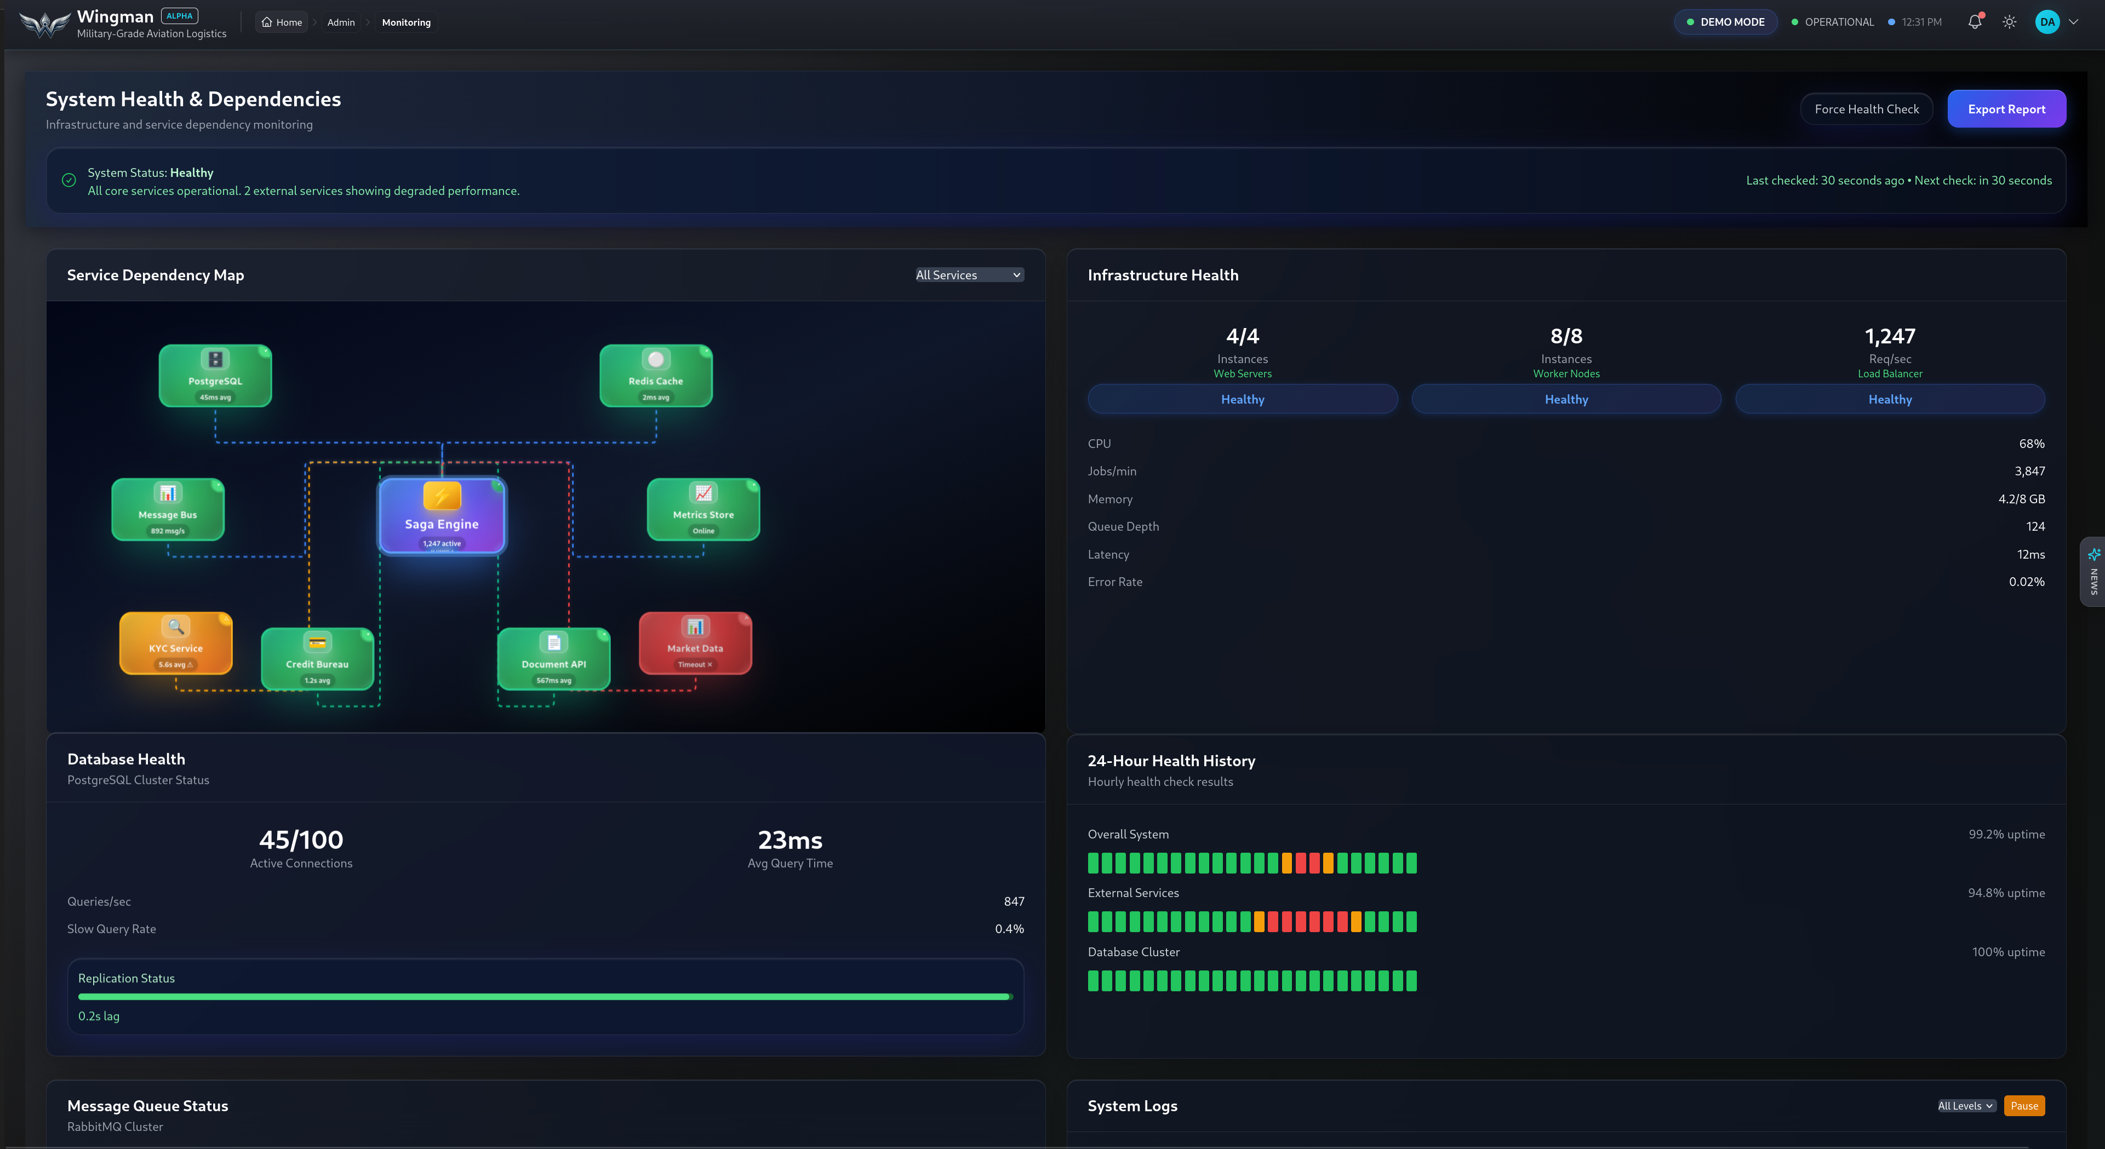Pause the System Logs stream

pyautogui.click(x=2024, y=1106)
